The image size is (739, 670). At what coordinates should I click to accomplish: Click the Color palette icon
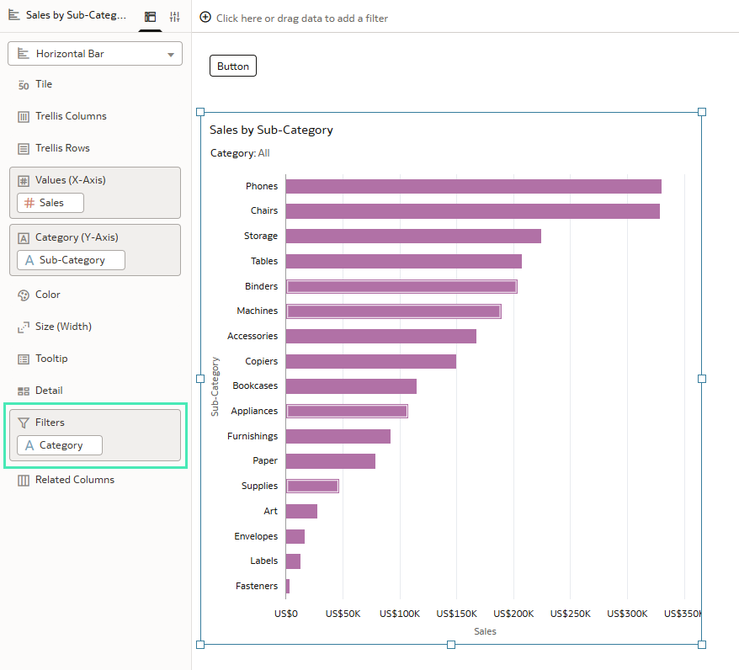pyautogui.click(x=24, y=295)
